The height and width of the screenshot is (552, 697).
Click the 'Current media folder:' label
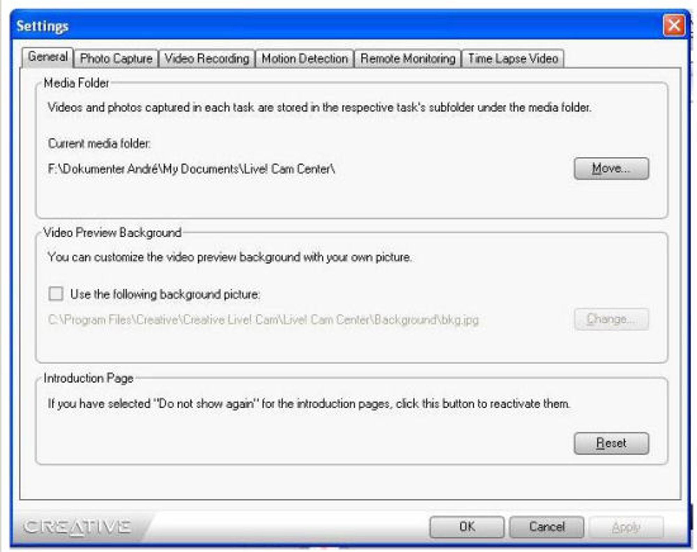tap(99, 143)
